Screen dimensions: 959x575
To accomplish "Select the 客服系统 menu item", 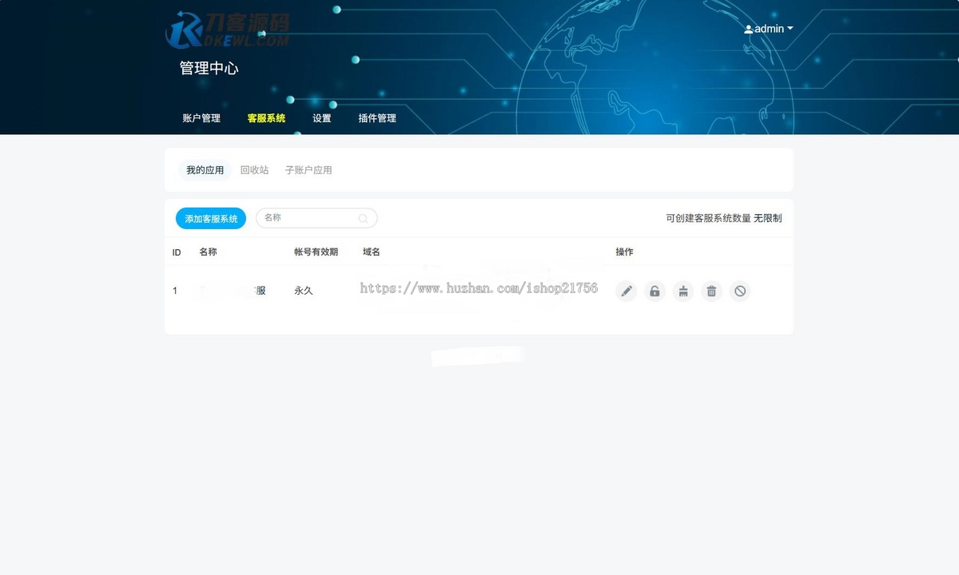I will pyautogui.click(x=266, y=118).
